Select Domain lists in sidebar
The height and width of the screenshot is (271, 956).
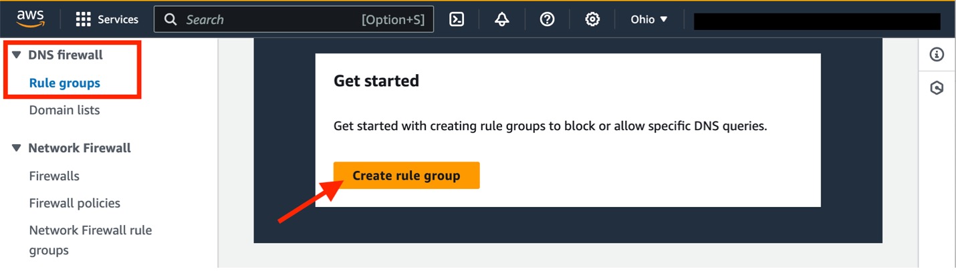point(65,110)
